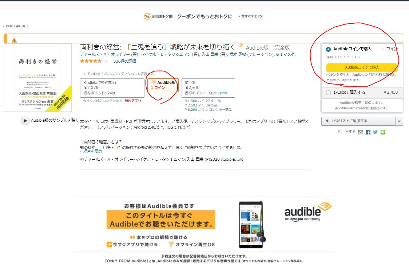Open the 336個の評価 reviews link
The height and width of the screenshot is (273, 409).
(x=124, y=61)
